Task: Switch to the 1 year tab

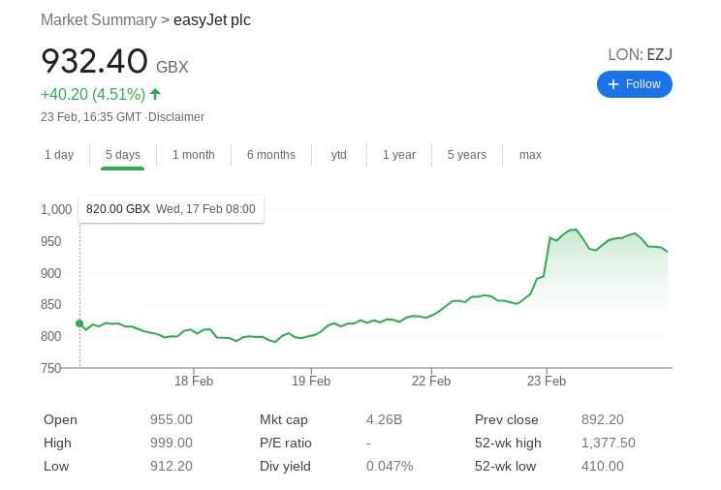Action: (x=399, y=155)
